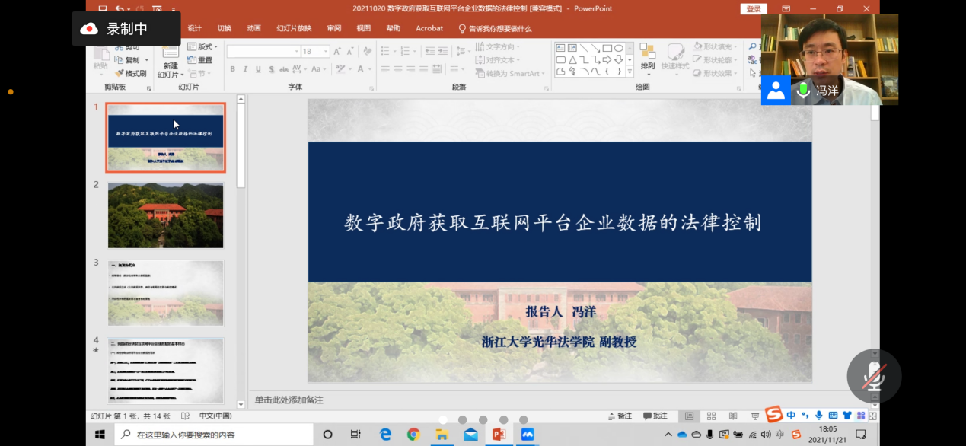Open the Acrobat ribbon tab
This screenshot has height=446, width=966.
[429, 28]
